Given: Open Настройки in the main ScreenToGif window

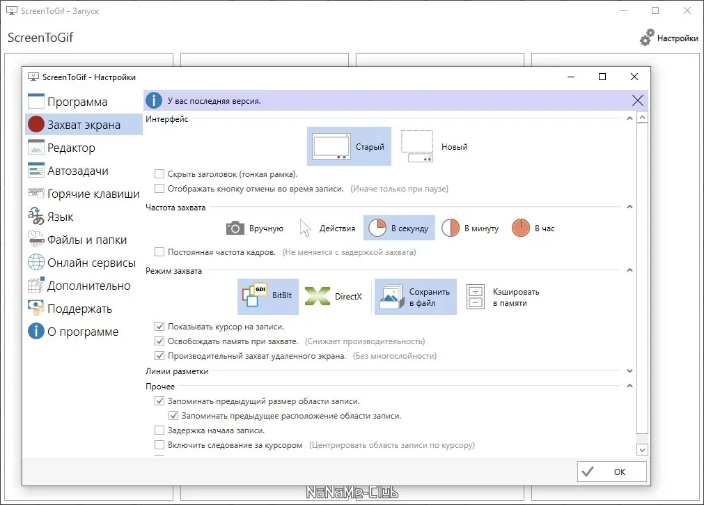Looking at the screenshot, I should (668, 38).
